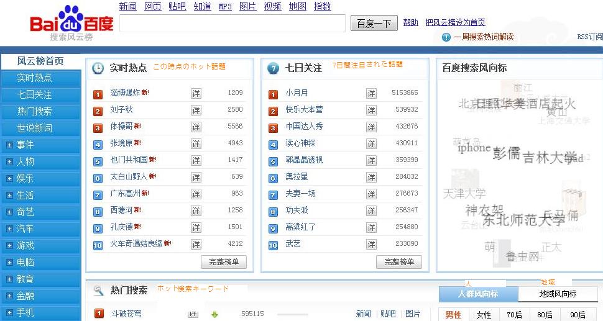Image resolution: width=603 pixels, height=321 pixels.
Task: Click detail icon for 中国达人秀 row
Action: tap(372, 127)
